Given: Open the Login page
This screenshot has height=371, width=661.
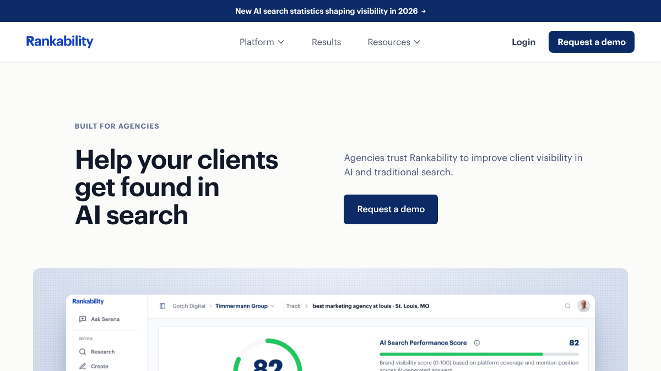Looking at the screenshot, I should 523,42.
